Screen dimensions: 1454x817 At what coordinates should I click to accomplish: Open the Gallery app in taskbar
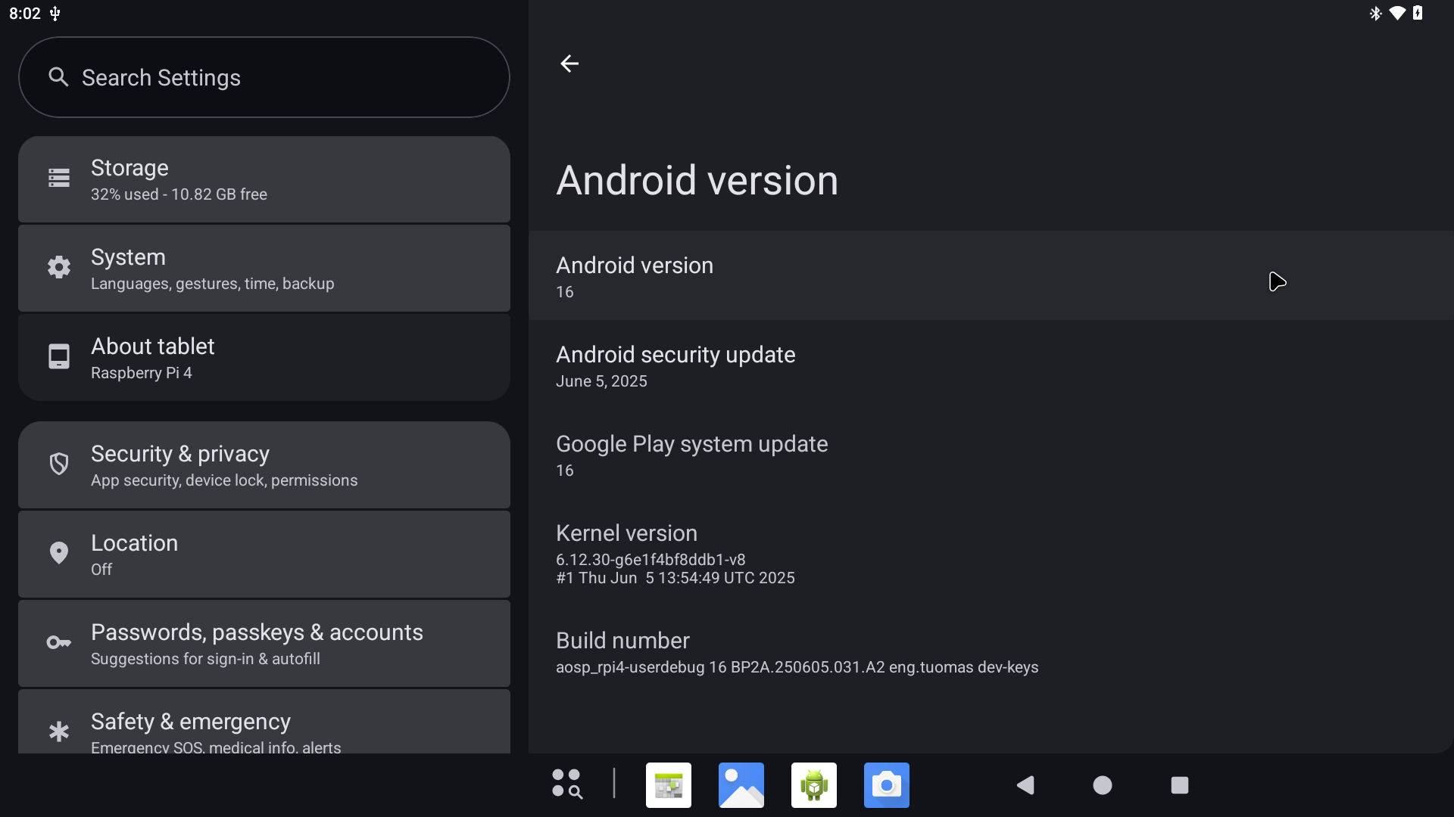(x=741, y=785)
